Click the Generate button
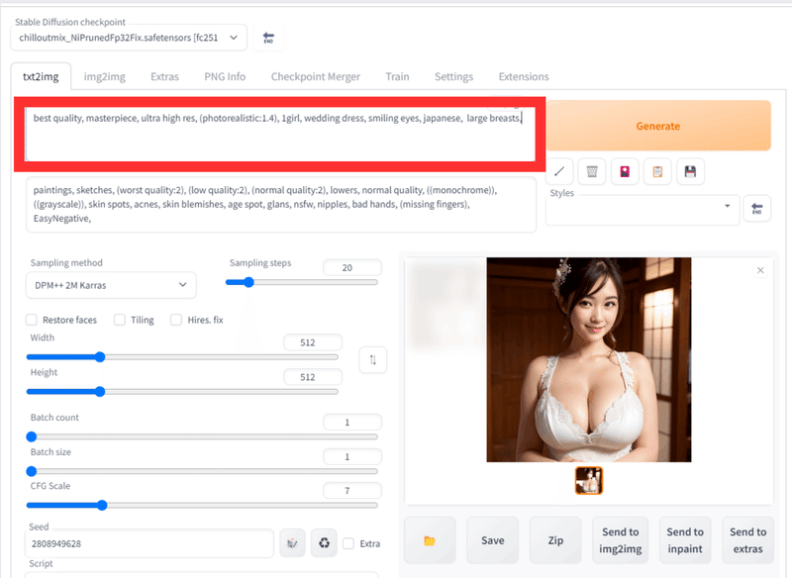Image resolution: width=792 pixels, height=578 pixels. [x=658, y=126]
